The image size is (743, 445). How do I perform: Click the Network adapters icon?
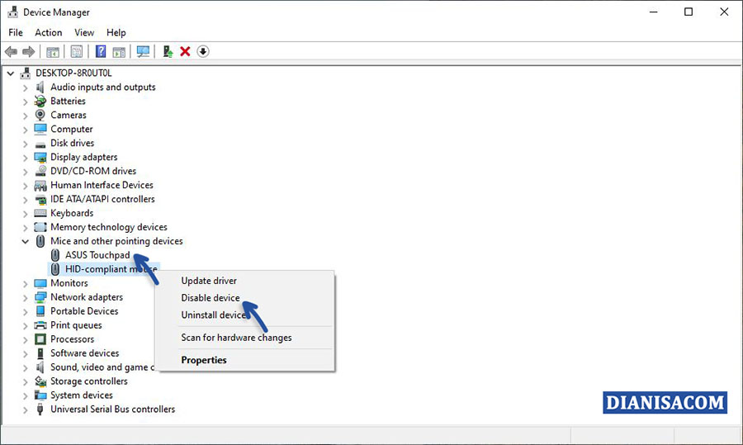tap(40, 297)
